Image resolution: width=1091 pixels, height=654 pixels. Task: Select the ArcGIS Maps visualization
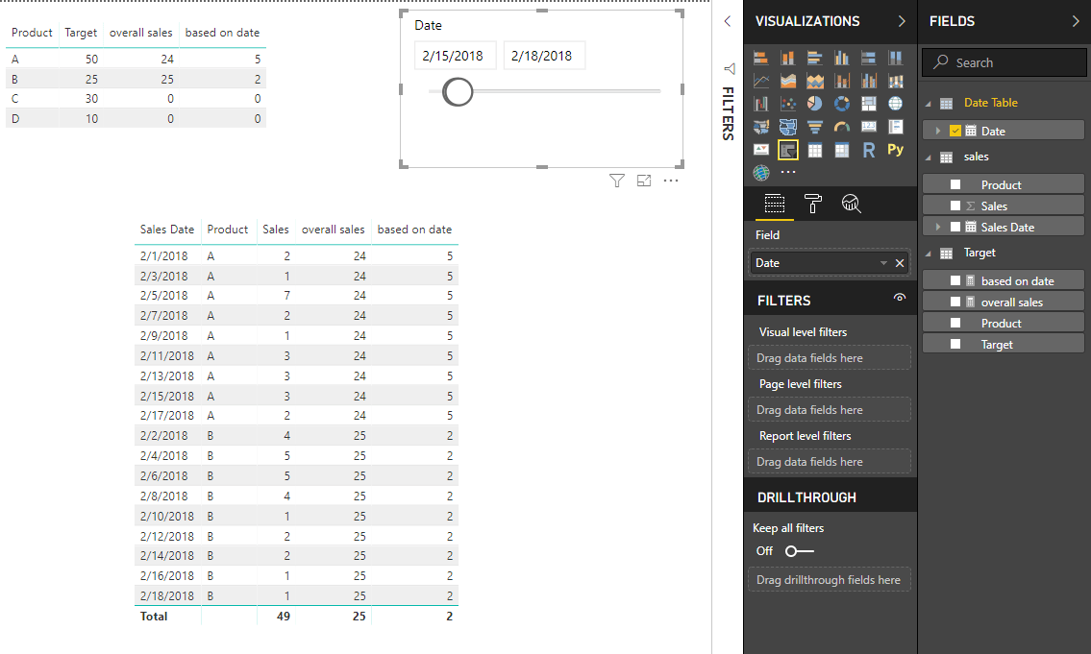click(x=760, y=172)
